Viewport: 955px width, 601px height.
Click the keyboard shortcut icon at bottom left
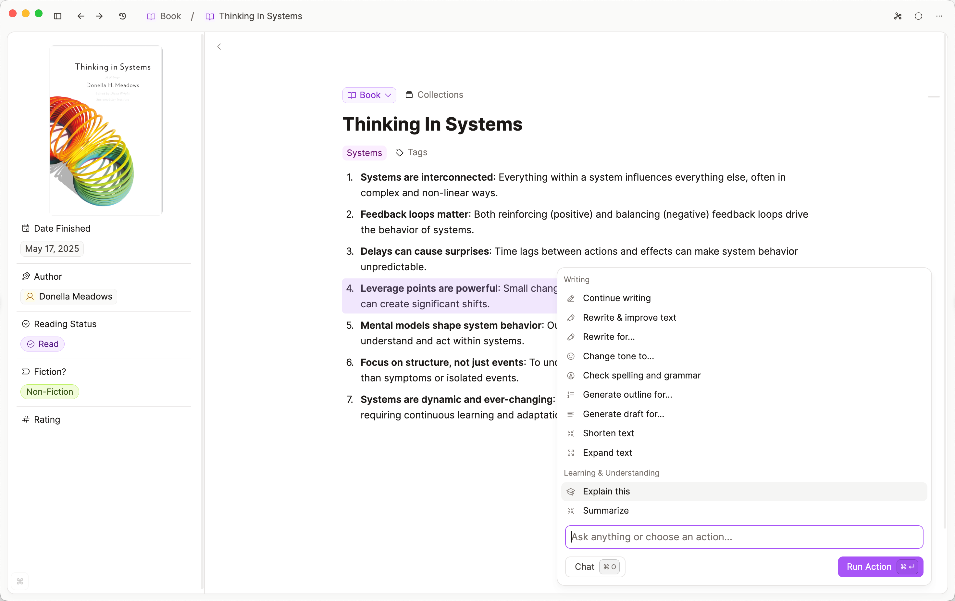20,582
